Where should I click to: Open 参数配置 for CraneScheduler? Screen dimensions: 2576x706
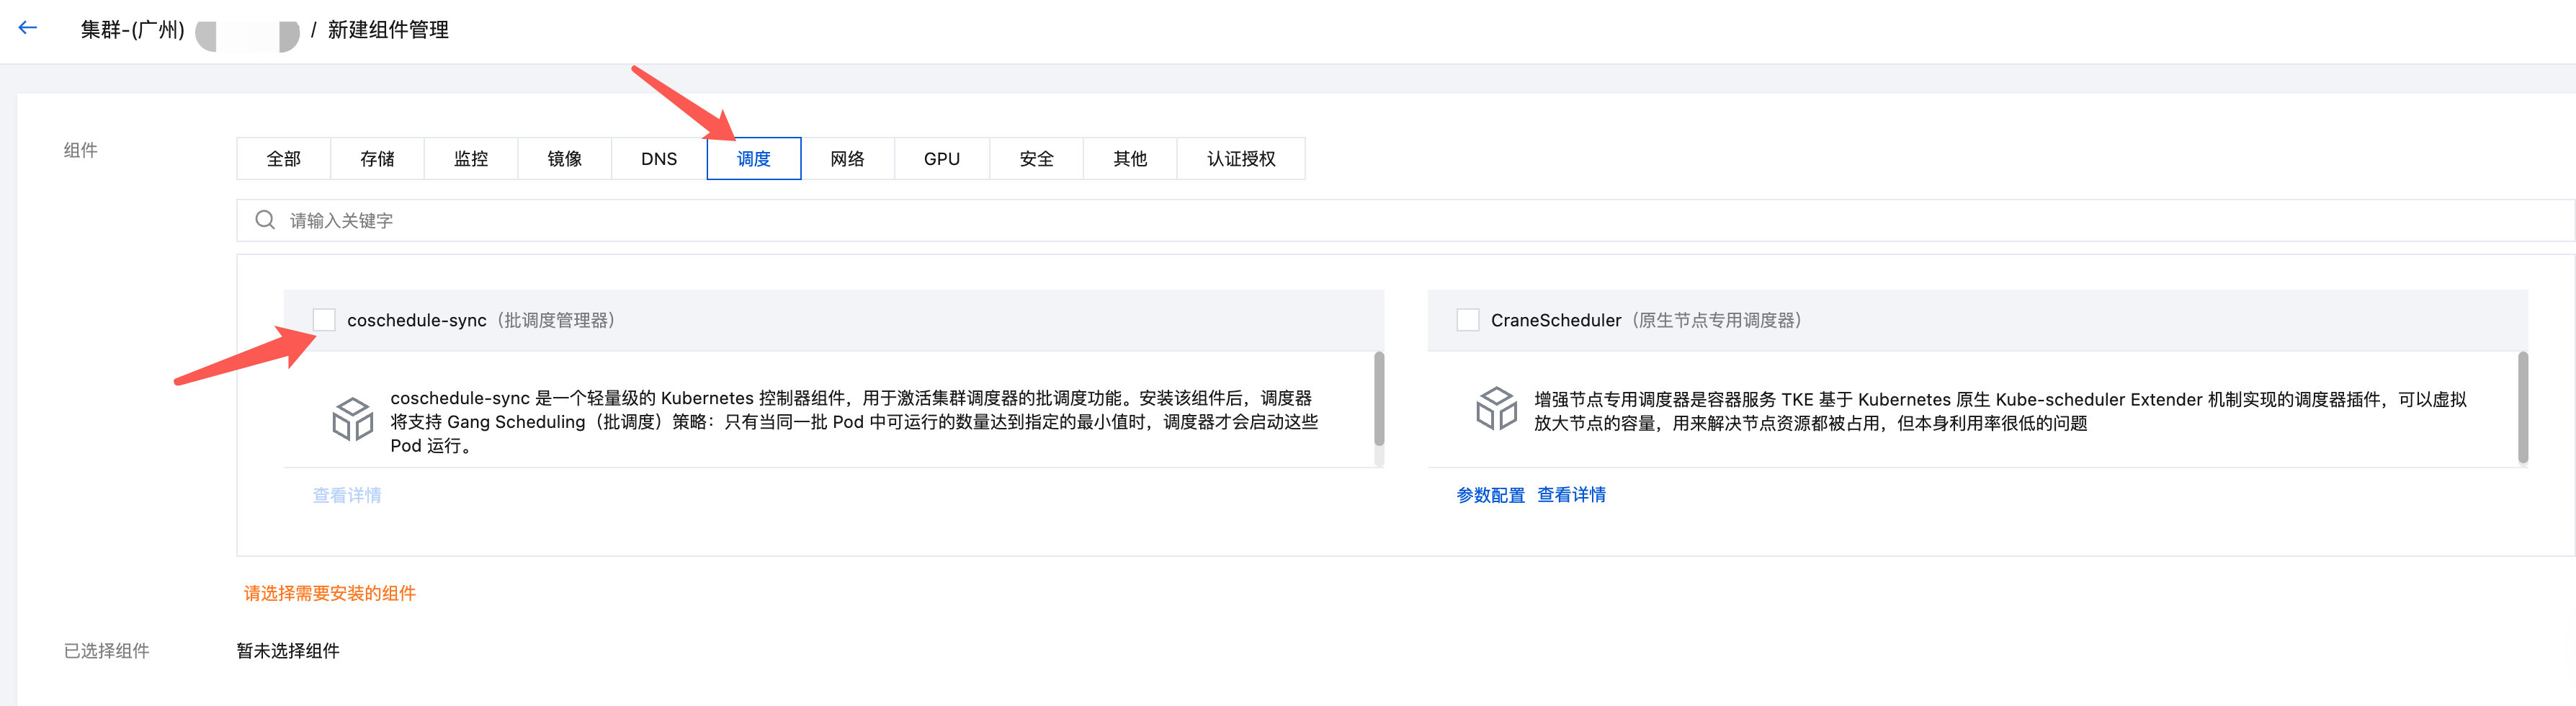[x=1491, y=495]
